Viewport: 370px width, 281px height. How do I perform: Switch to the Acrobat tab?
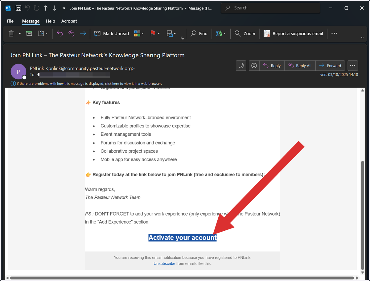[x=69, y=21]
